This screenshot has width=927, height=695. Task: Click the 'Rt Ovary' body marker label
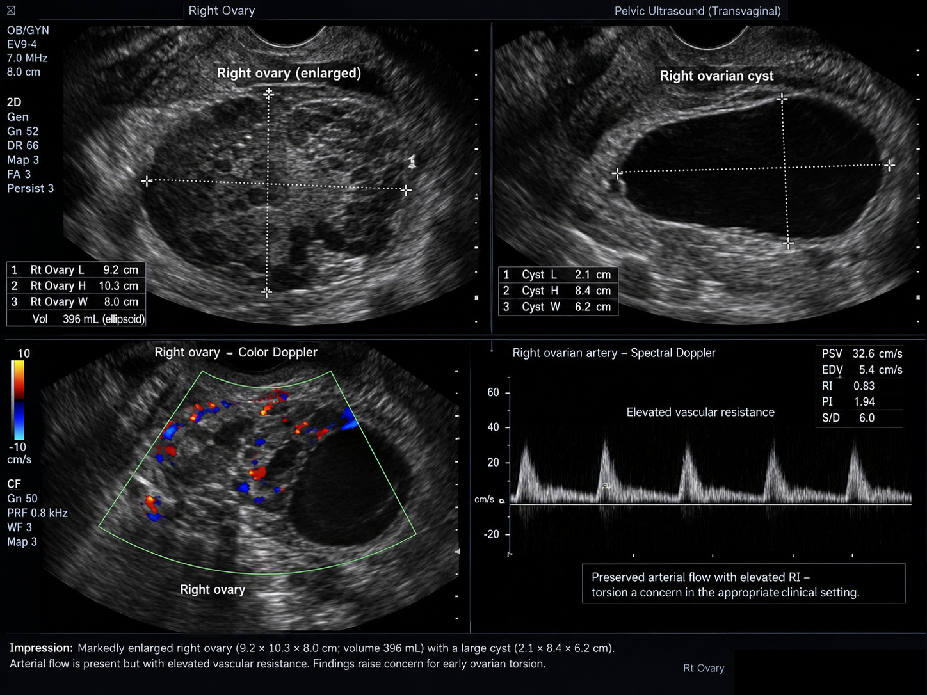pyautogui.click(x=704, y=668)
